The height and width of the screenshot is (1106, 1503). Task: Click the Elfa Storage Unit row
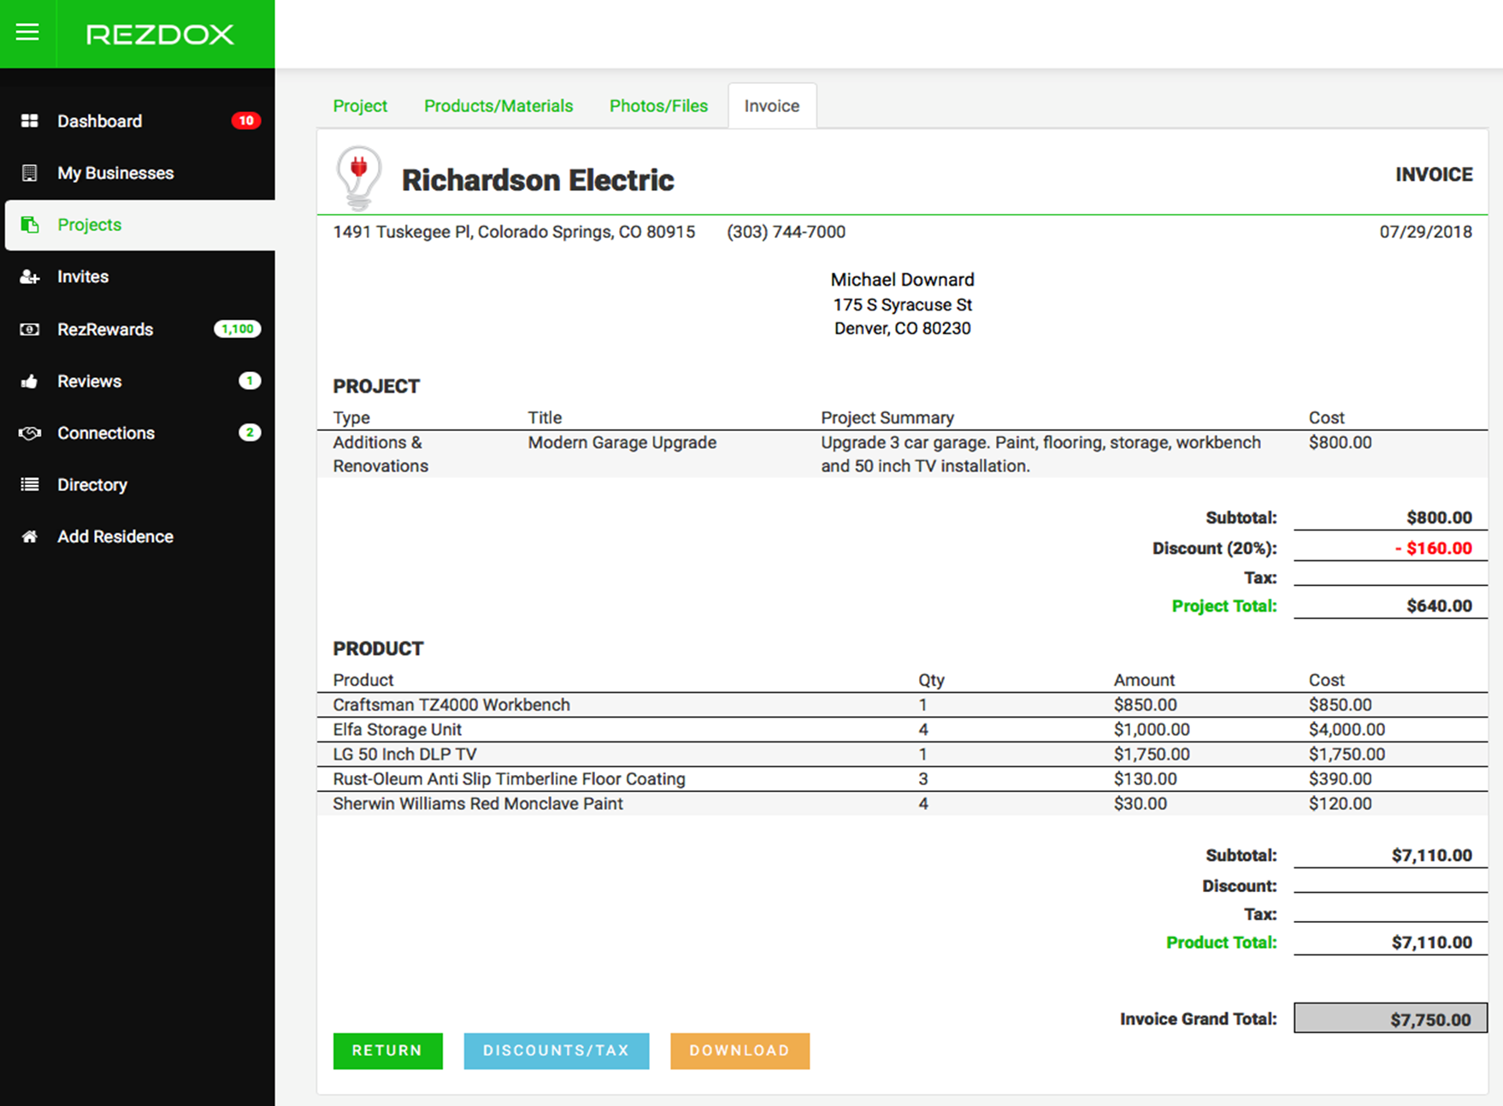coord(902,730)
